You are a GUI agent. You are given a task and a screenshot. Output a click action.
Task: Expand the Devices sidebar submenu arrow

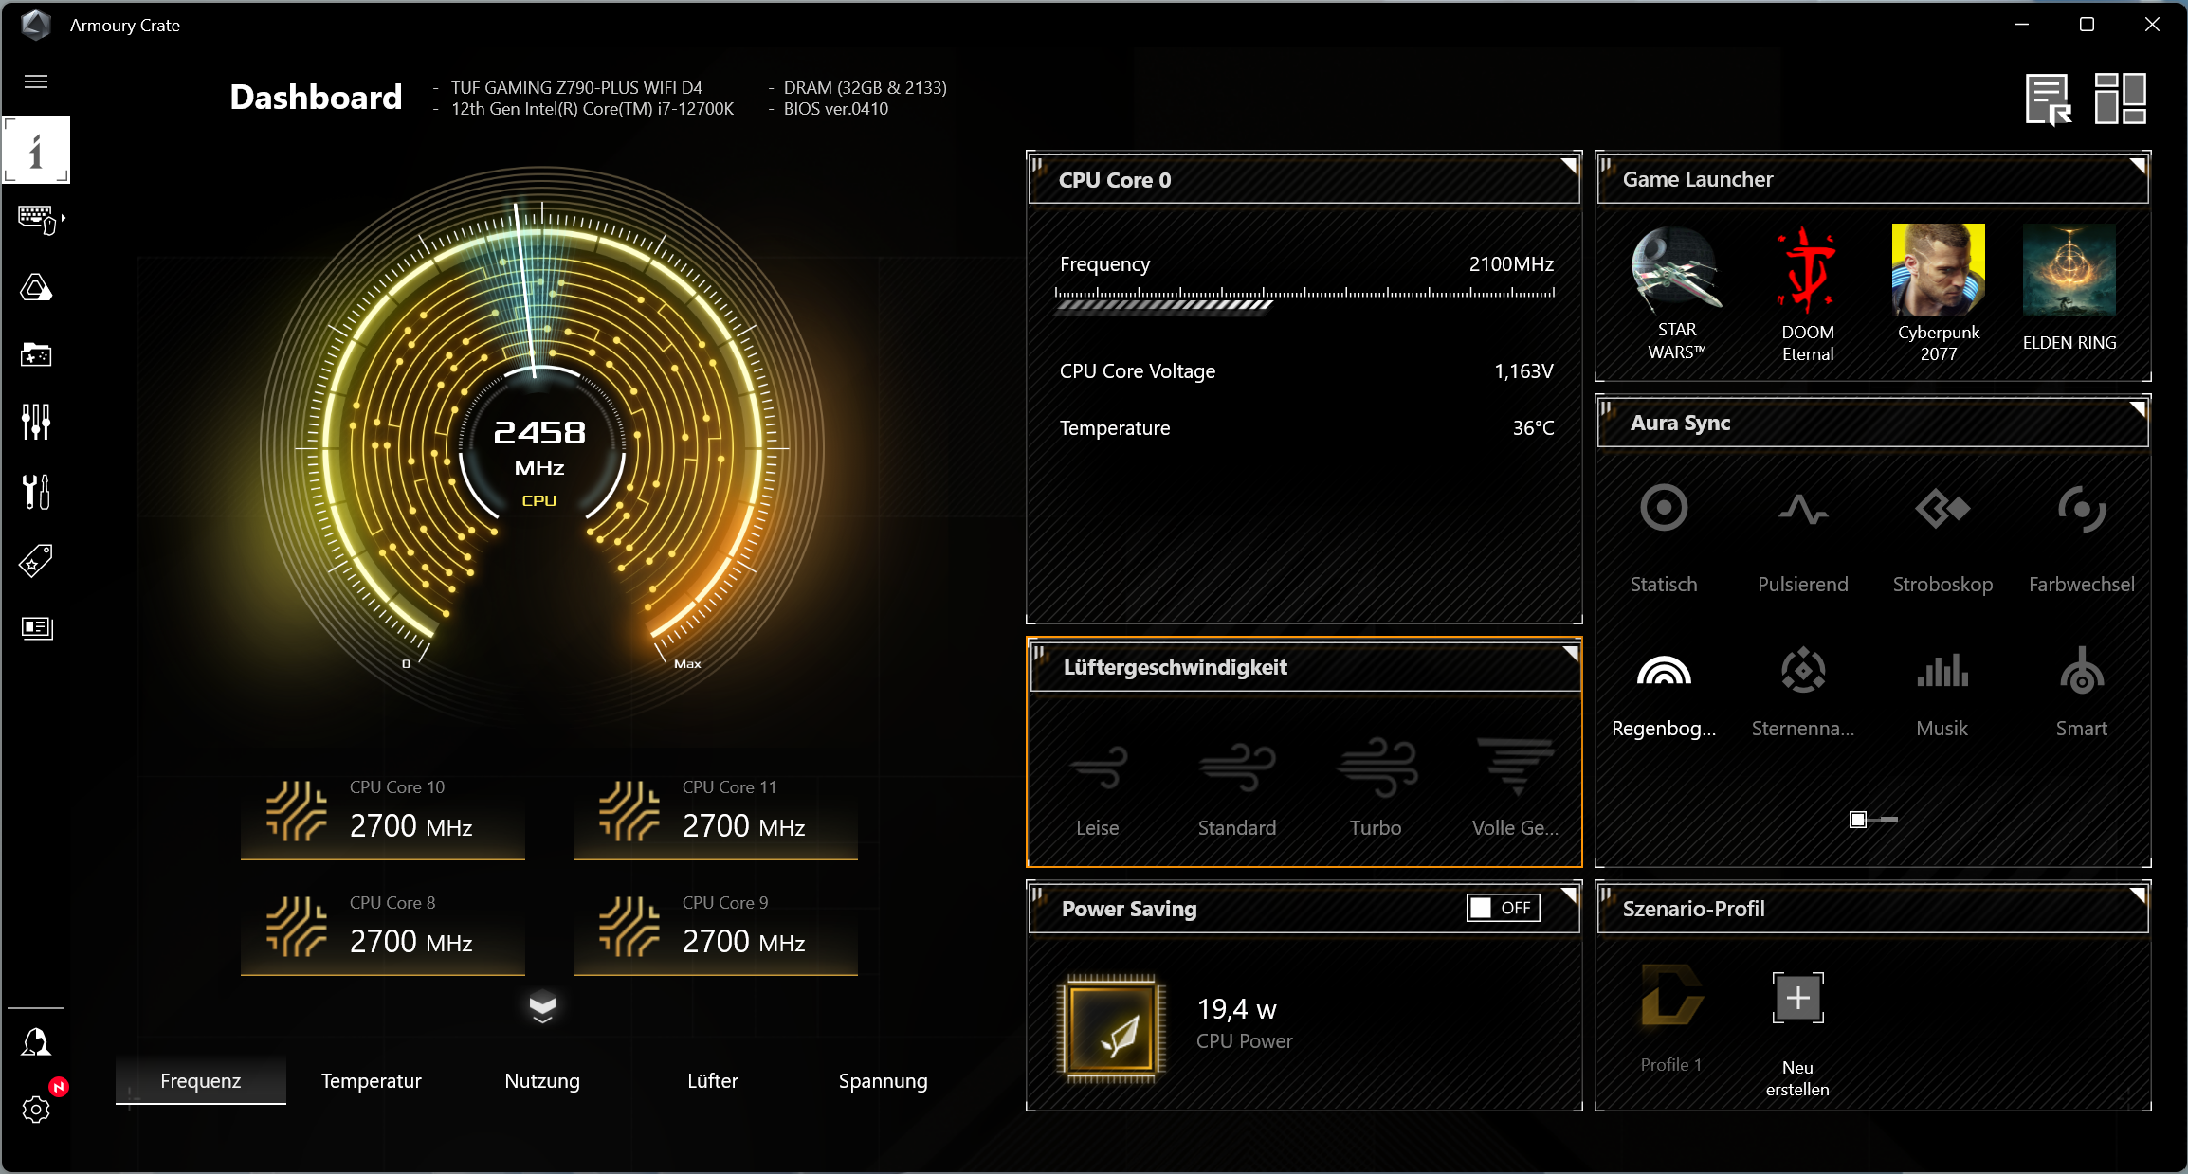coord(64,219)
